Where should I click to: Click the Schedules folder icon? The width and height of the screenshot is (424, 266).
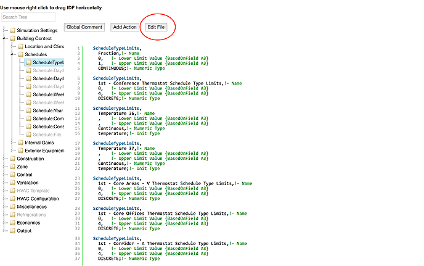20,54
